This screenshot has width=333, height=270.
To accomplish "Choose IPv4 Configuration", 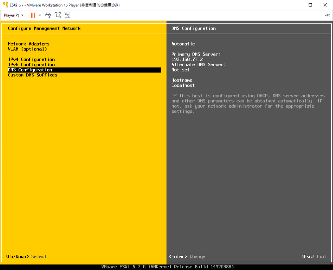I will tap(32, 59).
